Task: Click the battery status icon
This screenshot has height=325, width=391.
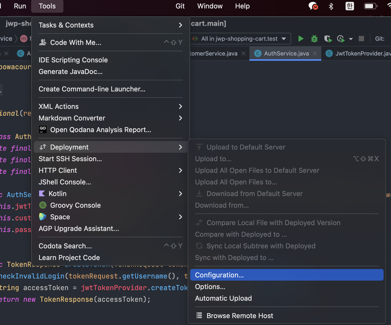Action: (371, 6)
